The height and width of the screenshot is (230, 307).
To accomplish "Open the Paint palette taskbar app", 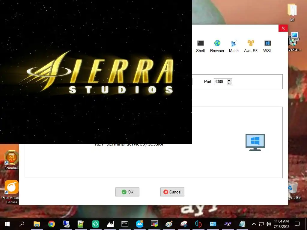I will pyautogui.click(x=169, y=224).
